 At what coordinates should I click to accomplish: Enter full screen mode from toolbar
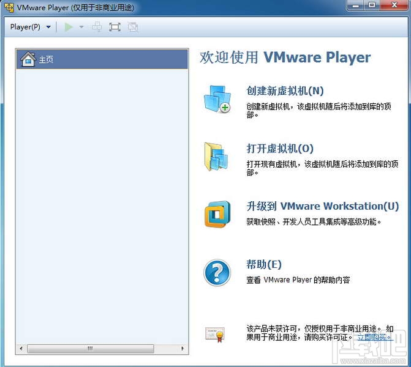115,27
